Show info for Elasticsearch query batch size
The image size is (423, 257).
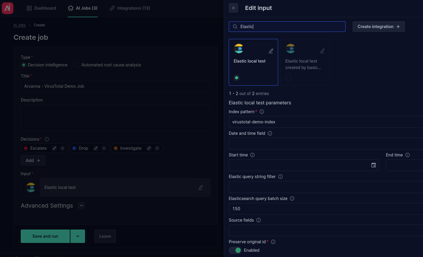point(292,199)
